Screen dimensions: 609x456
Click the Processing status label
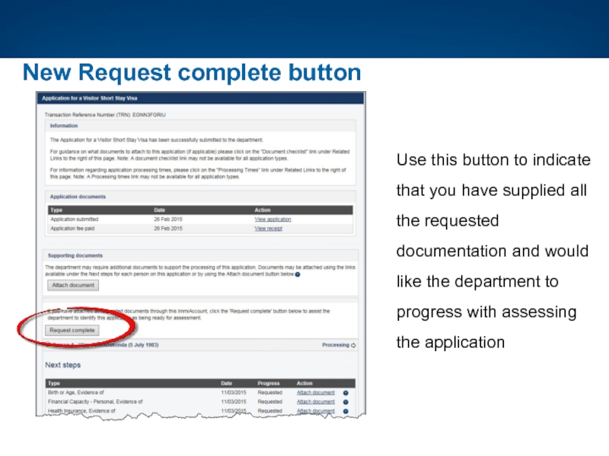336,345
